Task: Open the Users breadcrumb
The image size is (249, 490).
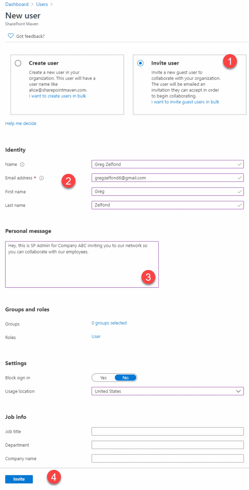Action: point(42,4)
